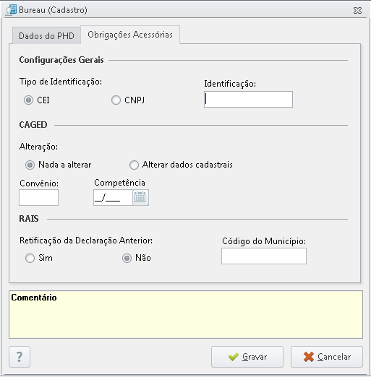Viewport: 371px width, 377px height.
Task: Focus the Identificação text field
Action: pyautogui.click(x=248, y=99)
